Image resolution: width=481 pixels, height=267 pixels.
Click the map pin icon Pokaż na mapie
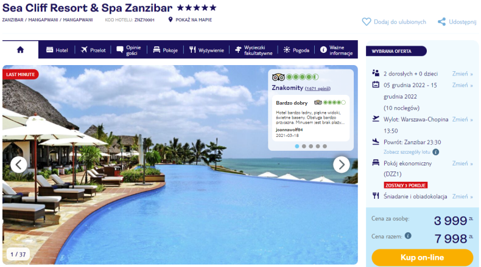[x=170, y=19]
